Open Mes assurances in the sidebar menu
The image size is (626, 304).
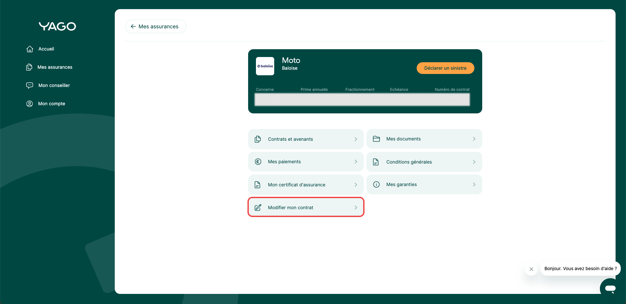tap(55, 67)
